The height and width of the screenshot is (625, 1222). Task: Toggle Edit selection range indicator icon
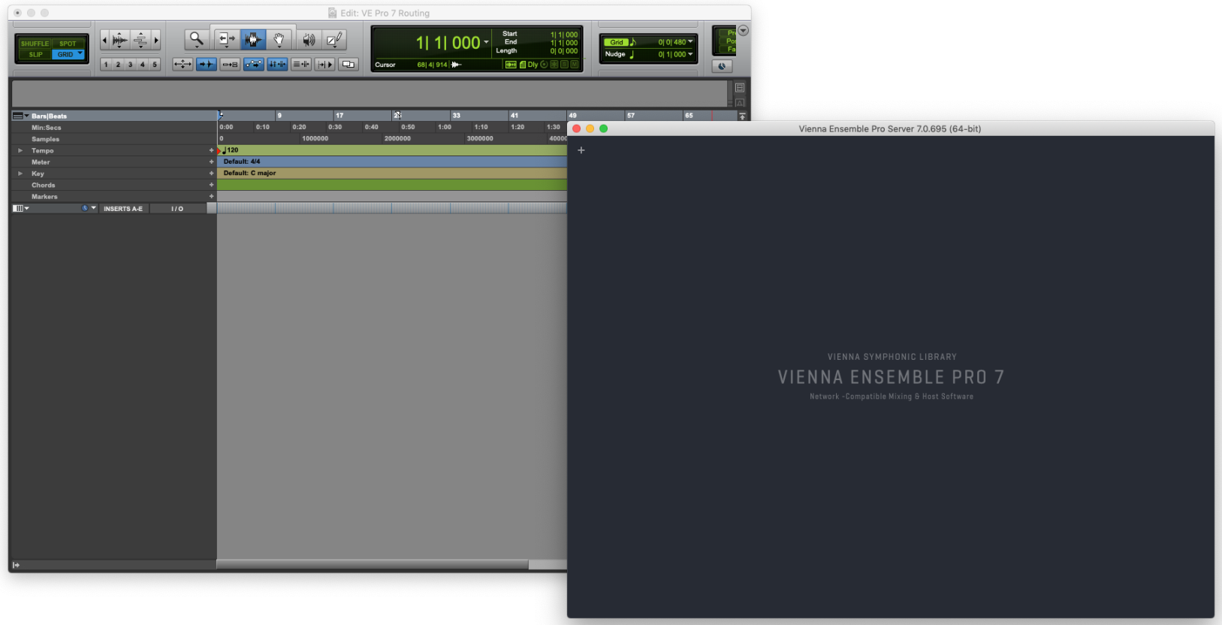(x=511, y=65)
